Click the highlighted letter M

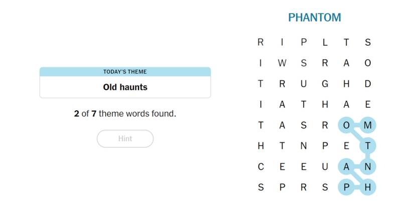[367, 125]
